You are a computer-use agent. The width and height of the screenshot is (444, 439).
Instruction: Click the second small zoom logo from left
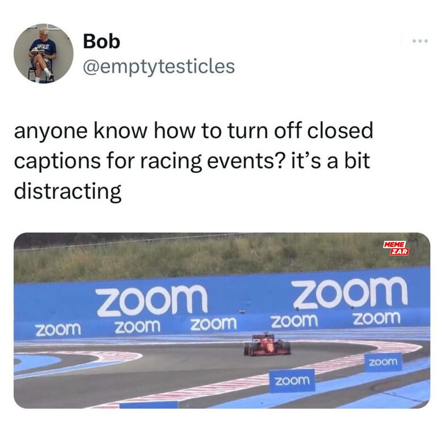pyautogui.click(x=138, y=327)
